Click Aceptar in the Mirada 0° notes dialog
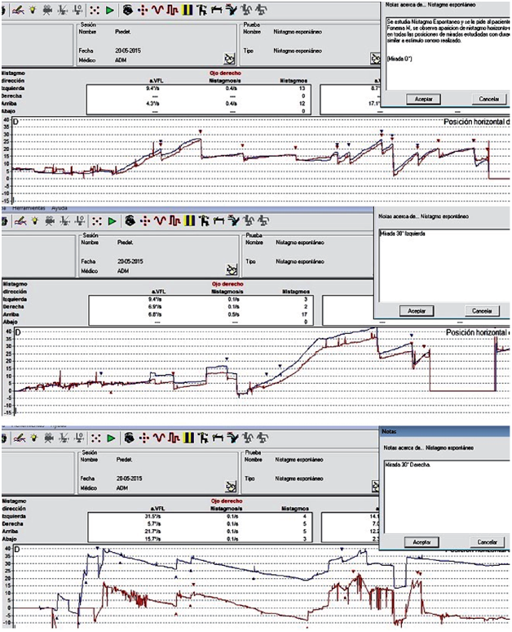The image size is (512, 632). pos(422,99)
